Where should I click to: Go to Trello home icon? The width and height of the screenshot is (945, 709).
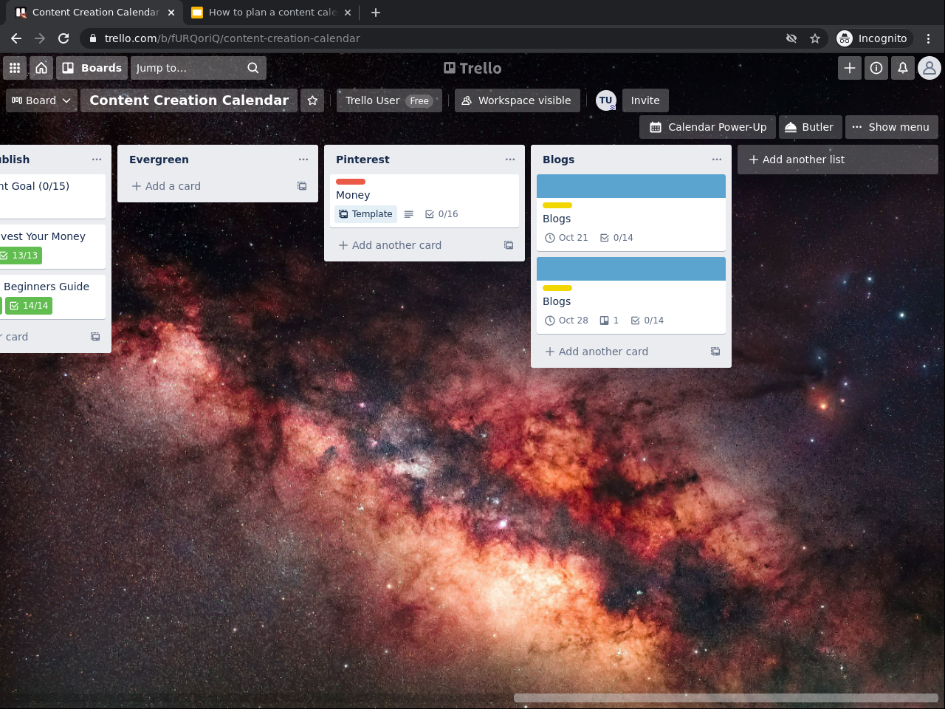pos(41,68)
